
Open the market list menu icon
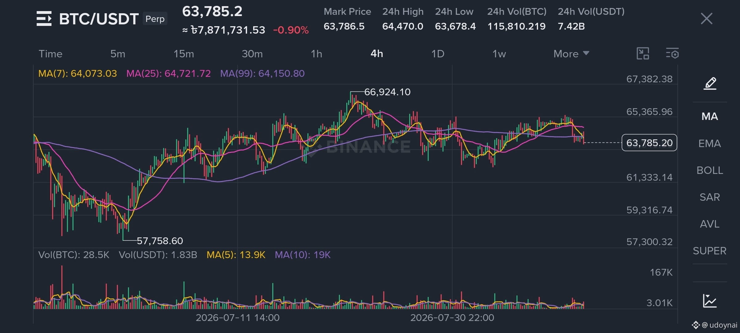pos(44,18)
